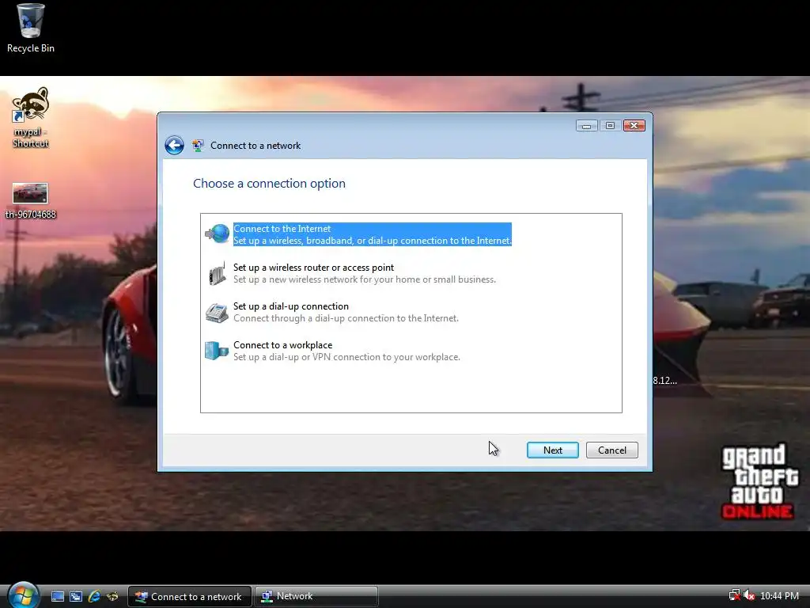Open the Windows Start orb
810x608 pixels.
23,595
